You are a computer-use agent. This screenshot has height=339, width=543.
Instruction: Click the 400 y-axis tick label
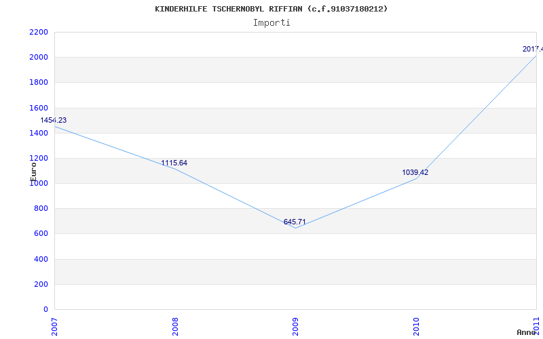(x=41, y=259)
